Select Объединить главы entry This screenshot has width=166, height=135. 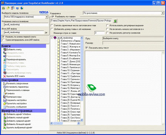tap(15, 63)
